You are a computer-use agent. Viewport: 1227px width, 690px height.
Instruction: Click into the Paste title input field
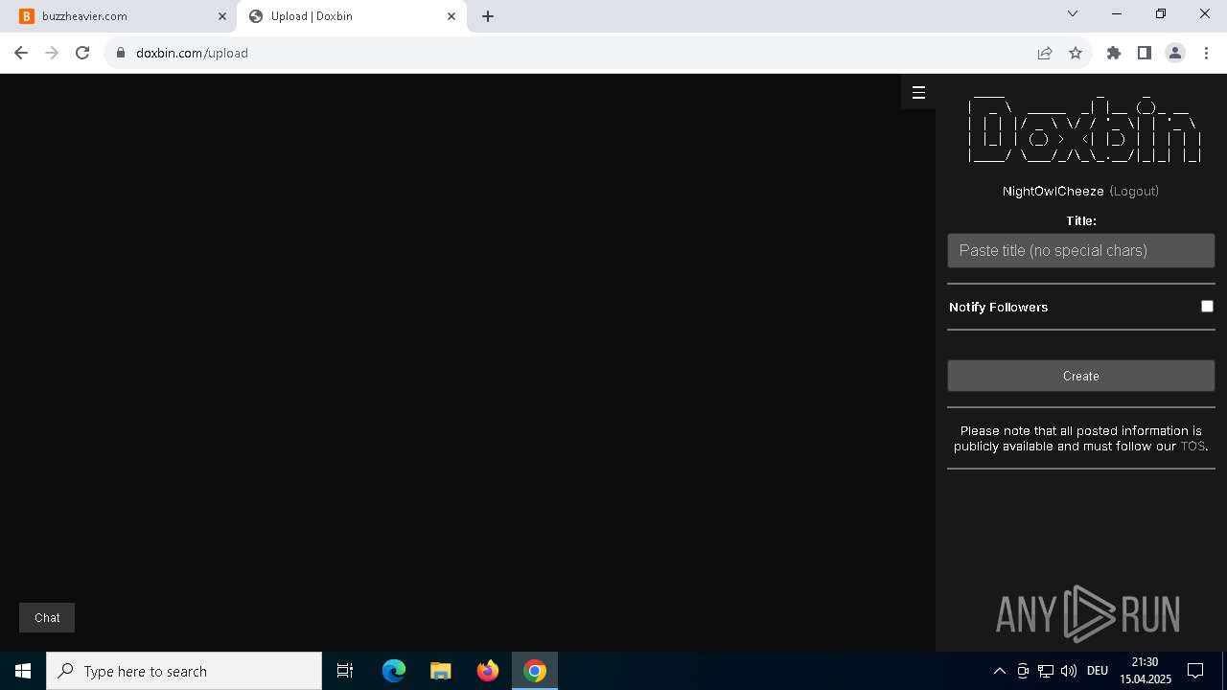(1081, 251)
